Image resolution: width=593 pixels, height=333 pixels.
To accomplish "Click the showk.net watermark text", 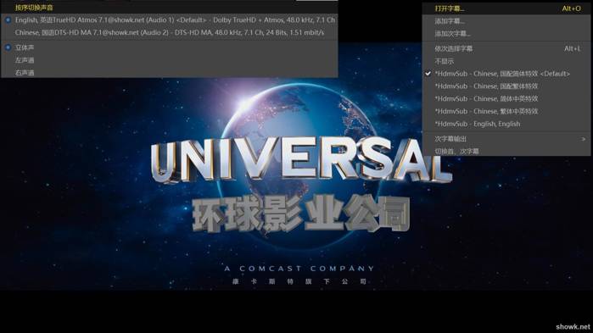I will 573,326.
